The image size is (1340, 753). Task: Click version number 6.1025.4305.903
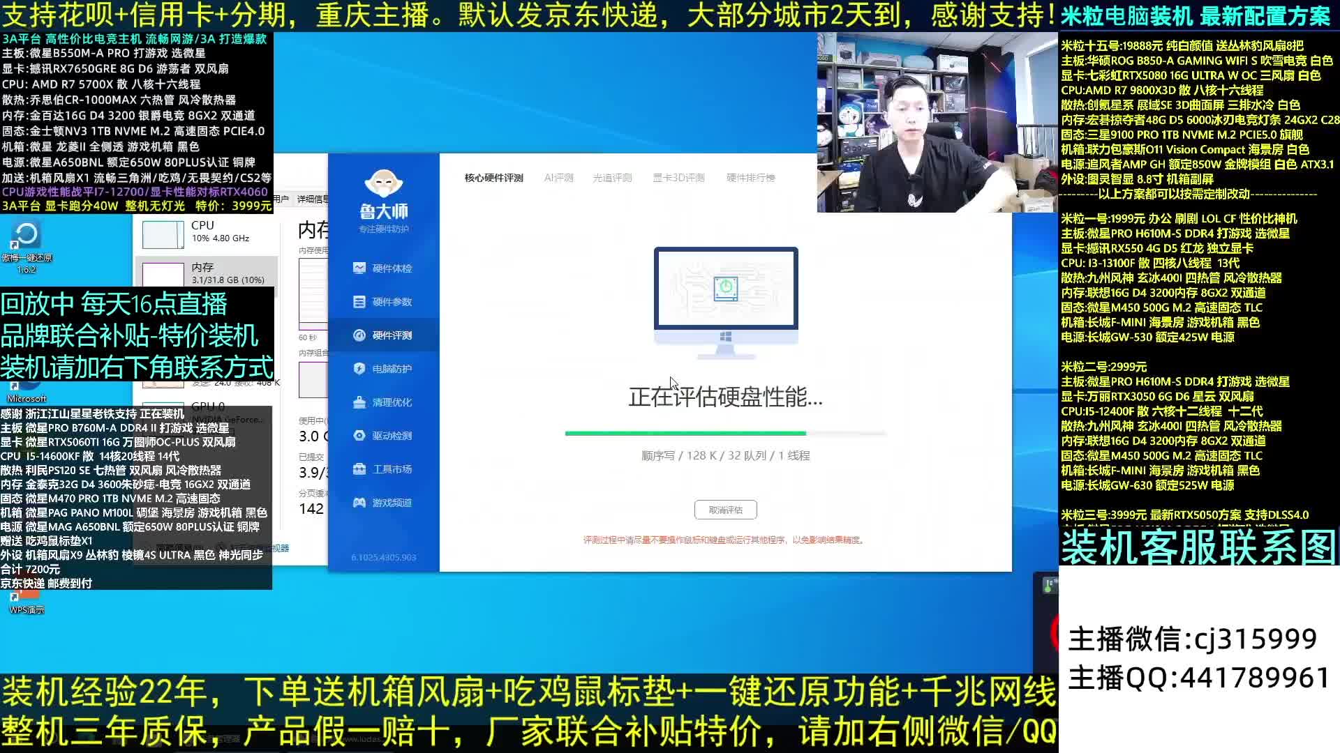tap(383, 557)
